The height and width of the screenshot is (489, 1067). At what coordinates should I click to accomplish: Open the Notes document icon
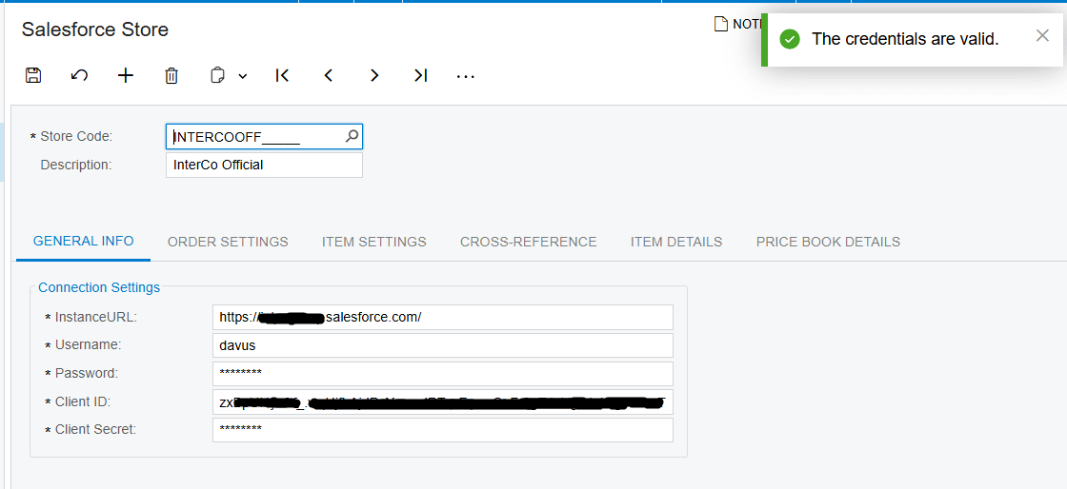(x=720, y=25)
